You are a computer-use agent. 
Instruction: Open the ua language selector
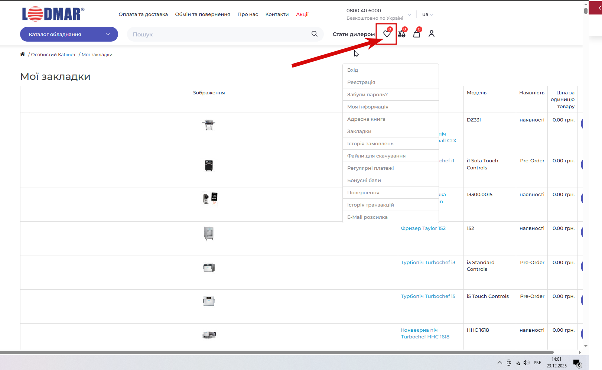click(x=428, y=14)
